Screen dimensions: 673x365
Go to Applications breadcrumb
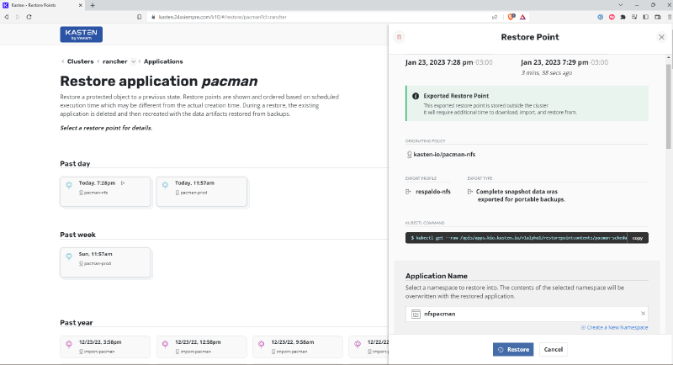click(163, 61)
